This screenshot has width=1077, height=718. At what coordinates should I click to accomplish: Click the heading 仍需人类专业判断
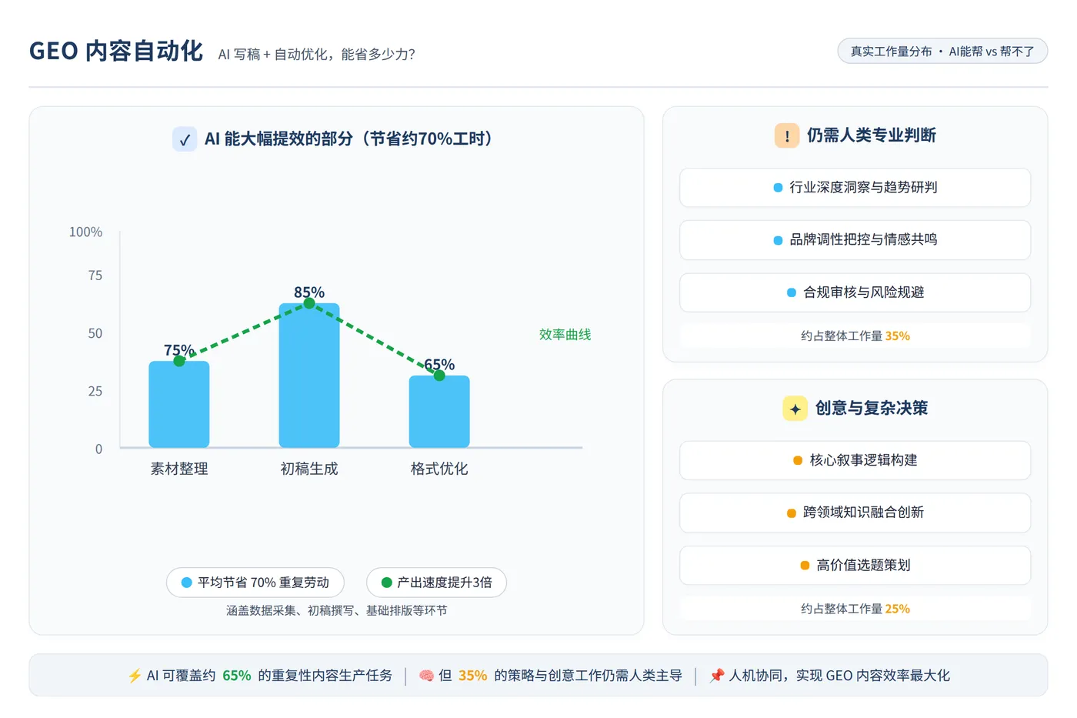(872, 135)
